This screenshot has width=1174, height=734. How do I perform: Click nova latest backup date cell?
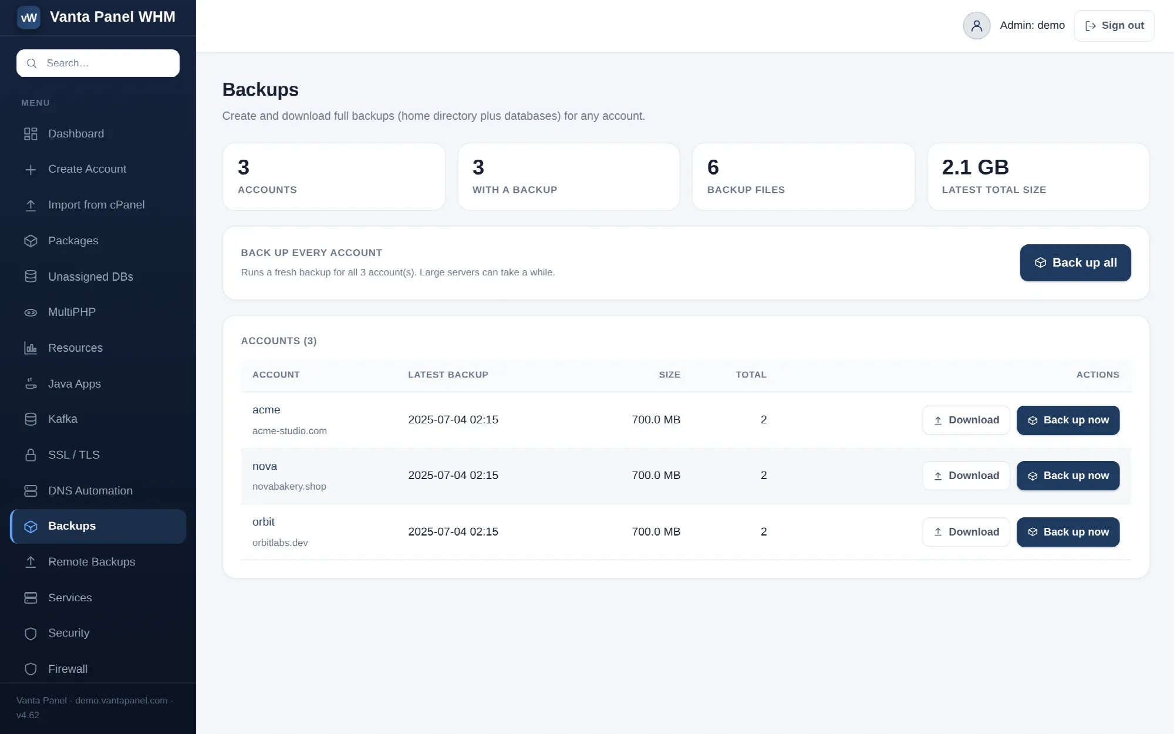click(453, 476)
